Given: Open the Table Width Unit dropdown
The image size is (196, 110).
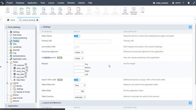Looking at the screenshot, I should 80,85.
